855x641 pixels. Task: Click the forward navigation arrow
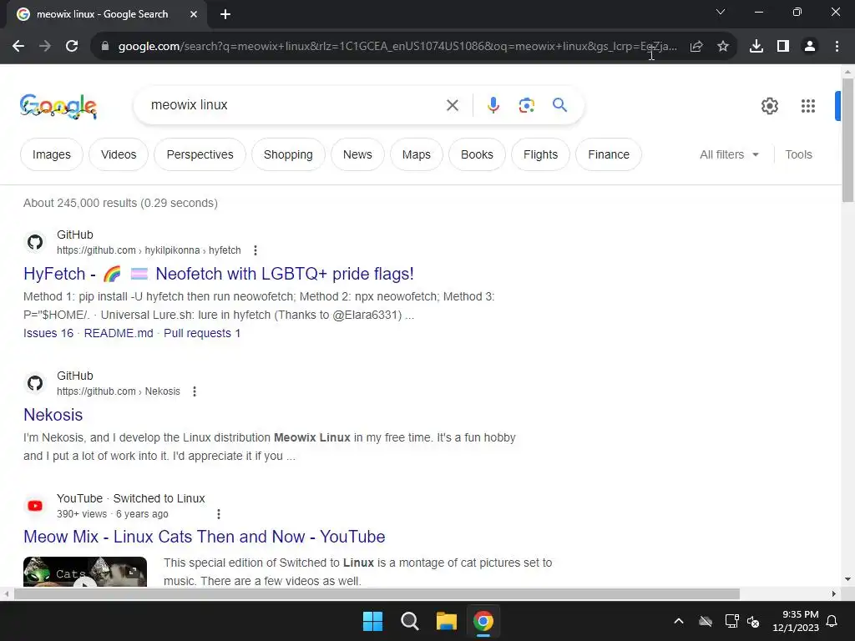(45, 47)
